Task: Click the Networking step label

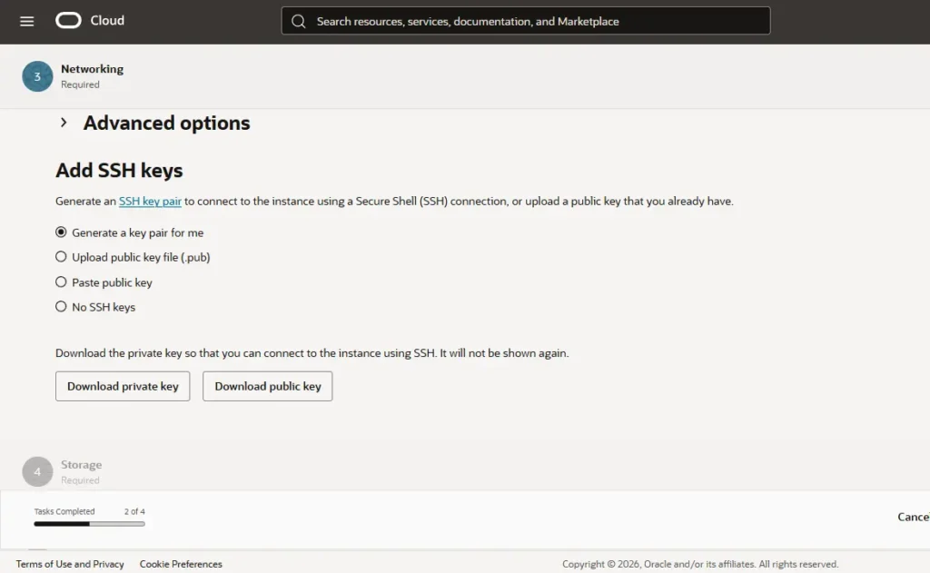Action: [x=94, y=68]
